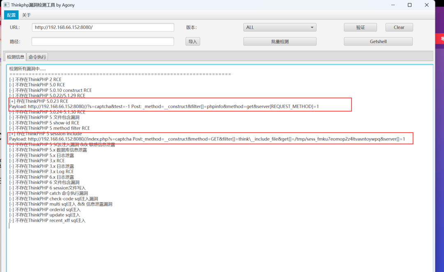Click the line 不存在ThinkPHP catch 命令执行漏洞
444x272 pixels.
click(x=49, y=193)
